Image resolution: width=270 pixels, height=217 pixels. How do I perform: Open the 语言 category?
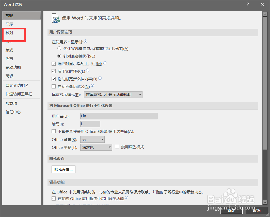click(22, 59)
